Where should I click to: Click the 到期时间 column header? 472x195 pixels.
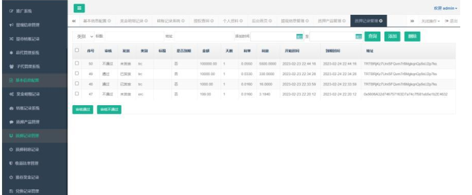click(333, 51)
